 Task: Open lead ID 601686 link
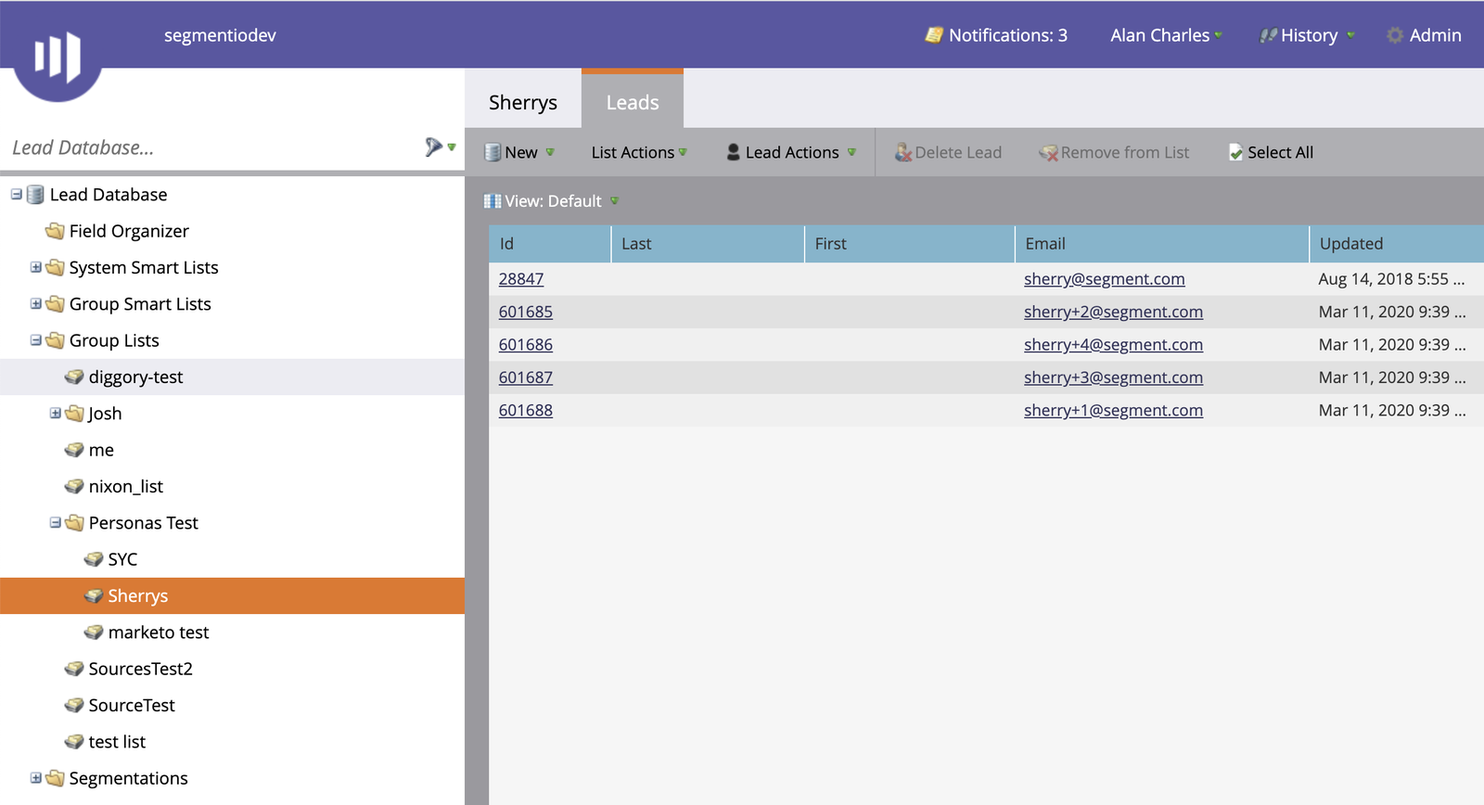tap(525, 344)
